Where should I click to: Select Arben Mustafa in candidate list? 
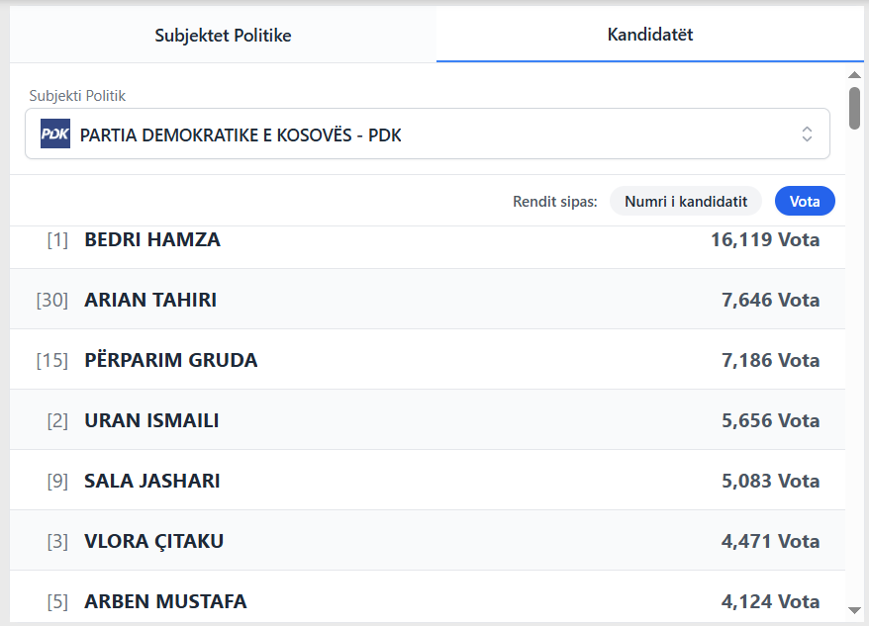(x=165, y=601)
